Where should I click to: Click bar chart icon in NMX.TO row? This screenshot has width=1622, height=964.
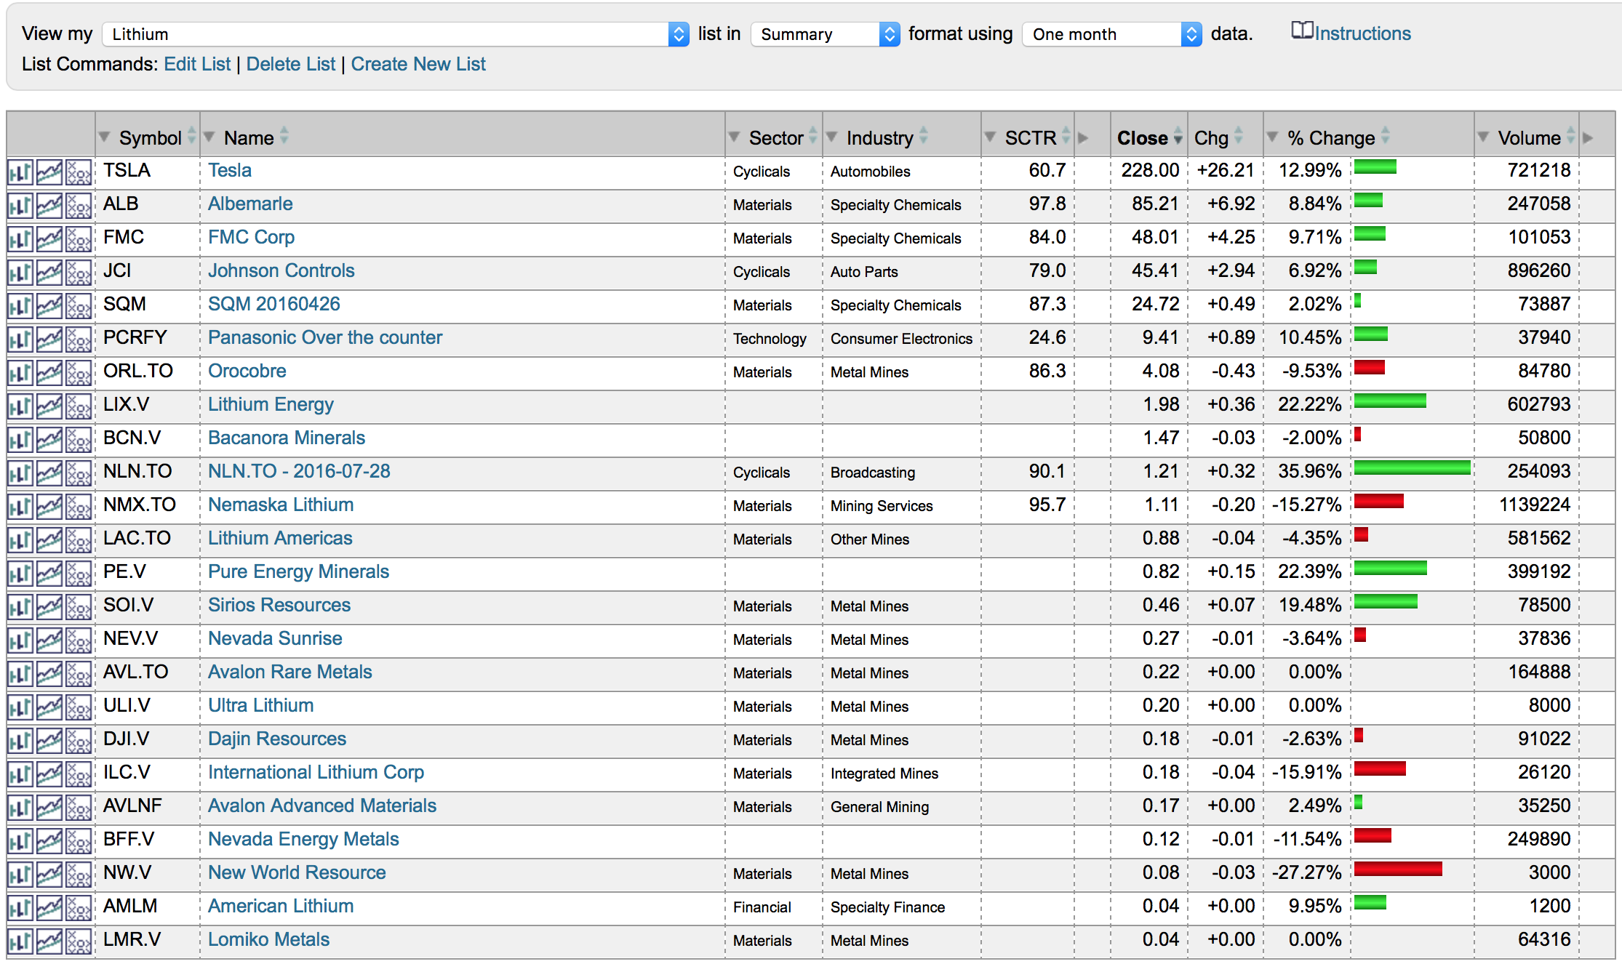coord(20,507)
